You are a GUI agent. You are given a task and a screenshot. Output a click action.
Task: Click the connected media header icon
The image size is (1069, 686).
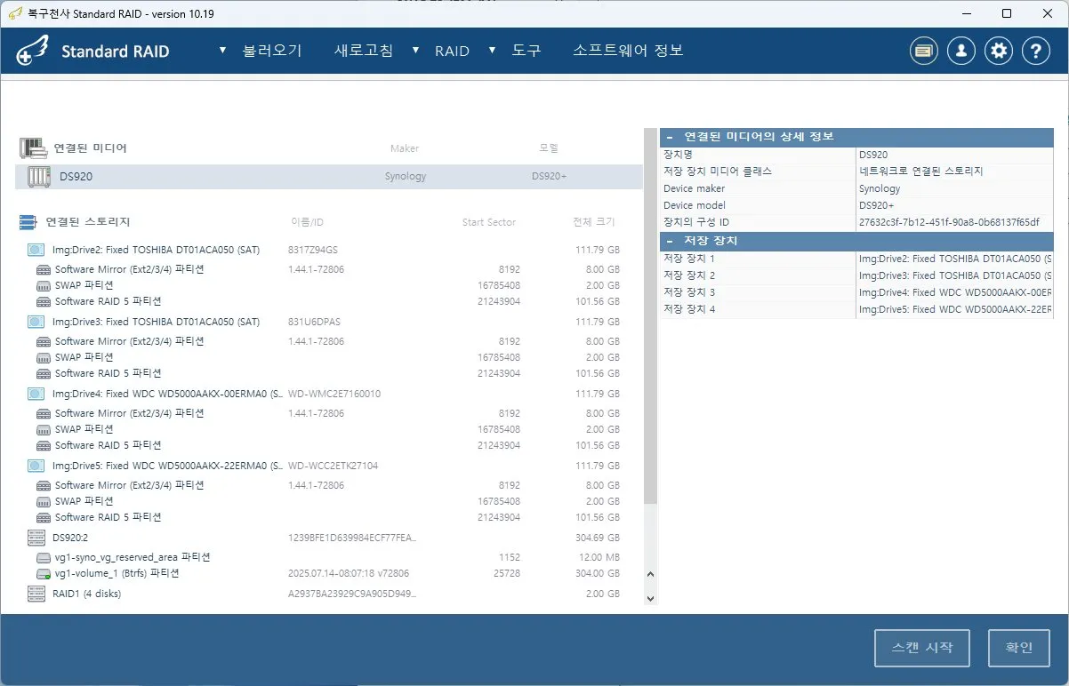click(32, 148)
